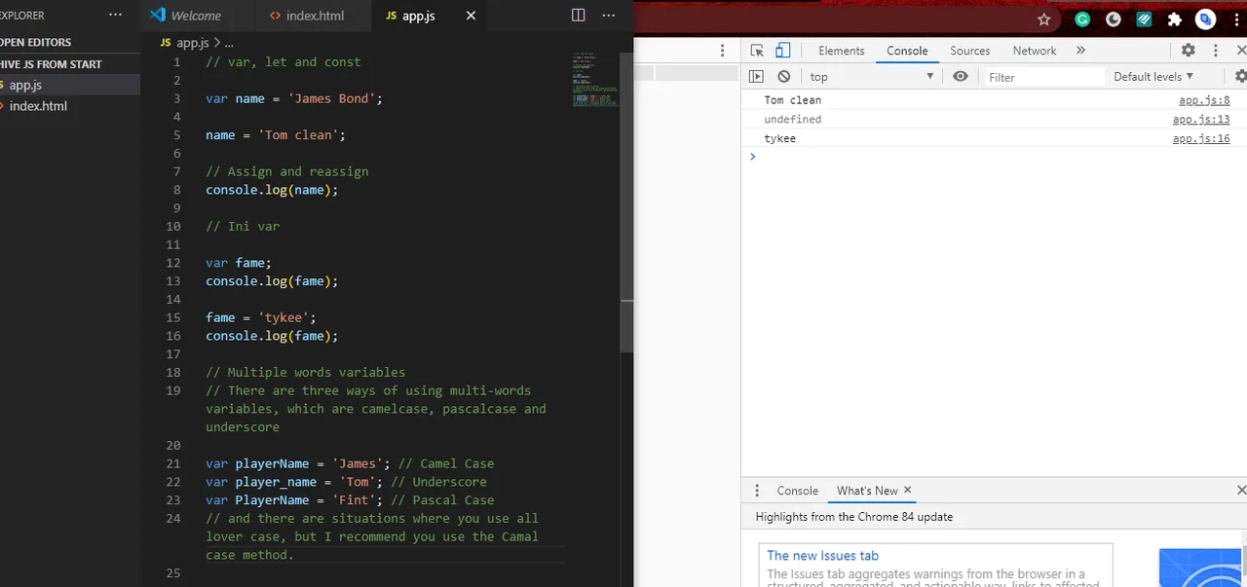Viewport: 1247px width, 587px height.
Task: Close the app.js editor tab
Action: [x=472, y=16]
